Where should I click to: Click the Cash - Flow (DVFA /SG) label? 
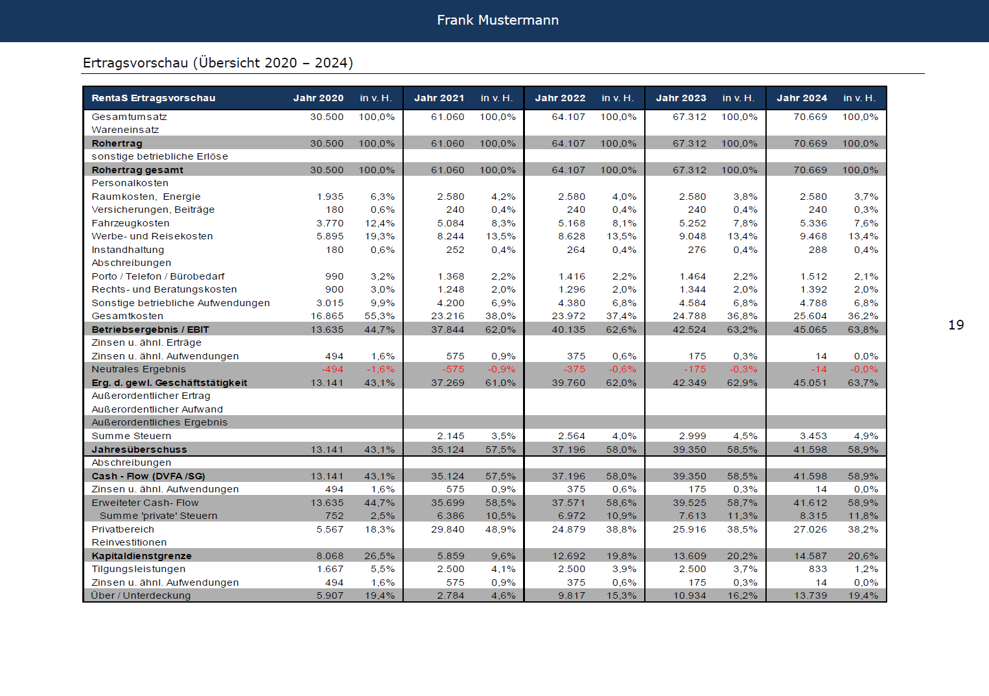tap(148, 476)
